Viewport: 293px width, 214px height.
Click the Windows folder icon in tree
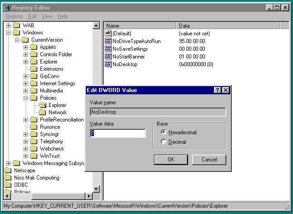coord(17,33)
